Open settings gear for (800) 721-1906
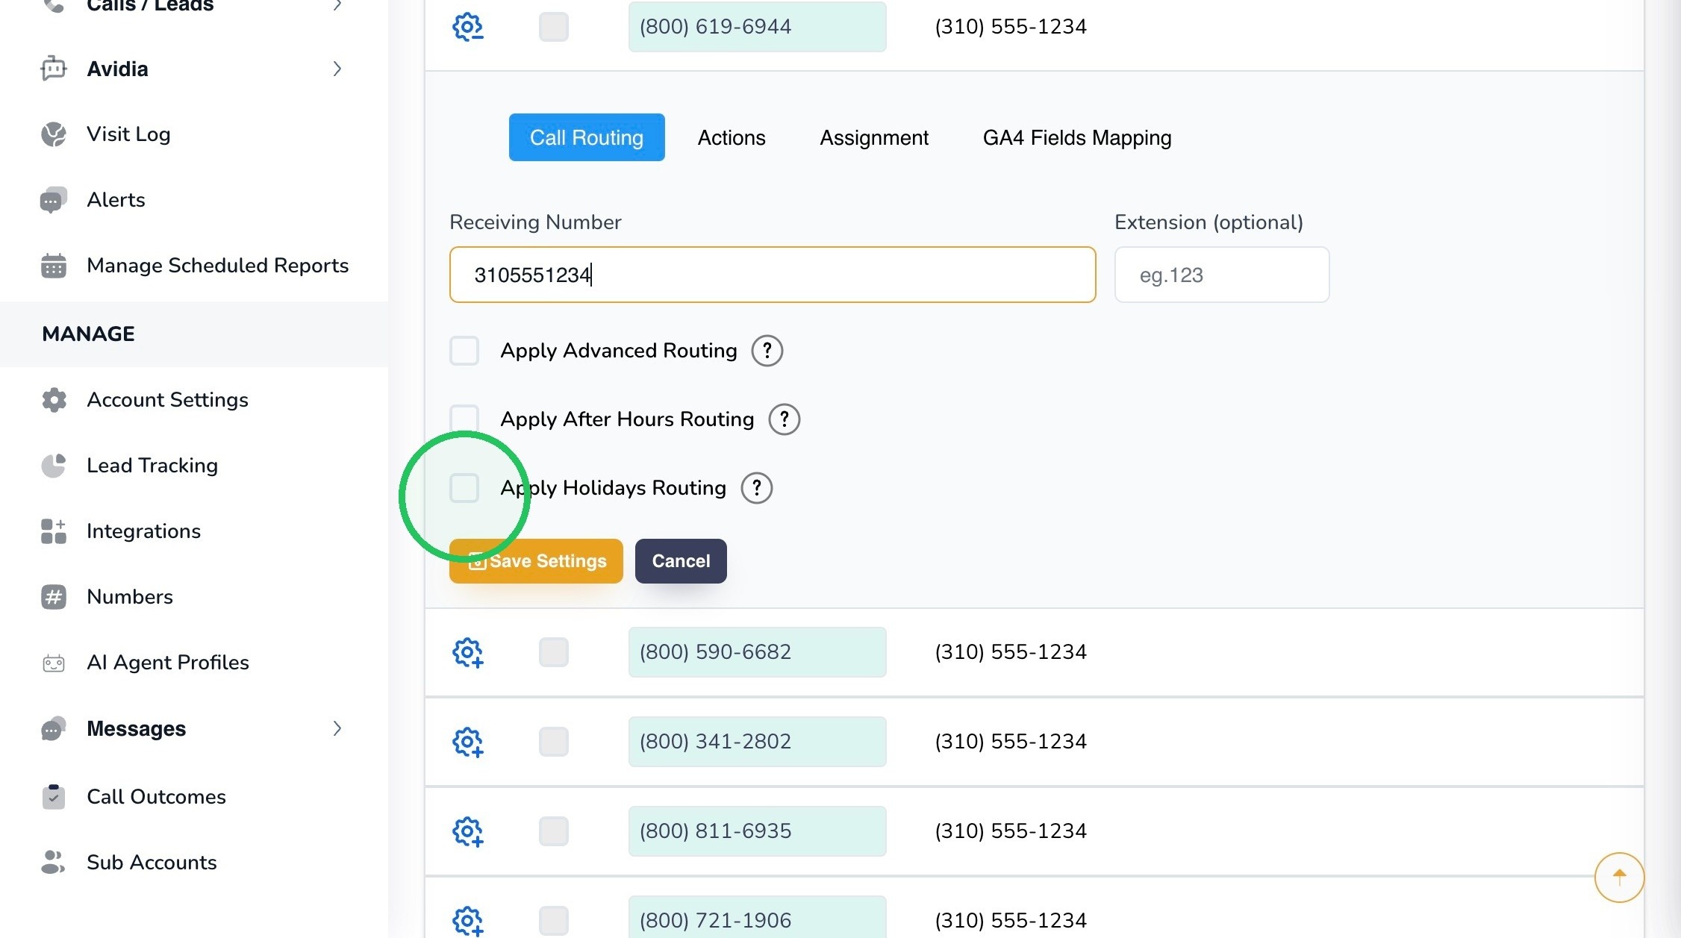 click(x=468, y=921)
